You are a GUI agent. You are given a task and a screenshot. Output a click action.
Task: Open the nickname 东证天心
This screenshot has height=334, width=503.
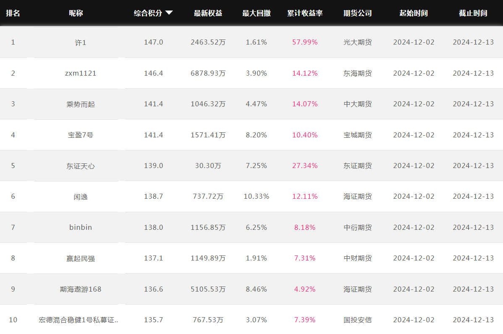[x=81, y=166]
